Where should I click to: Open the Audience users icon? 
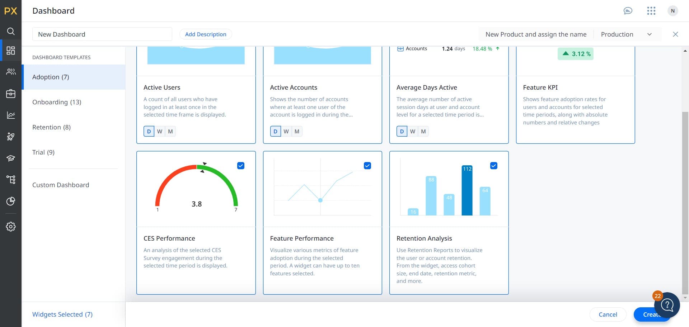click(11, 72)
